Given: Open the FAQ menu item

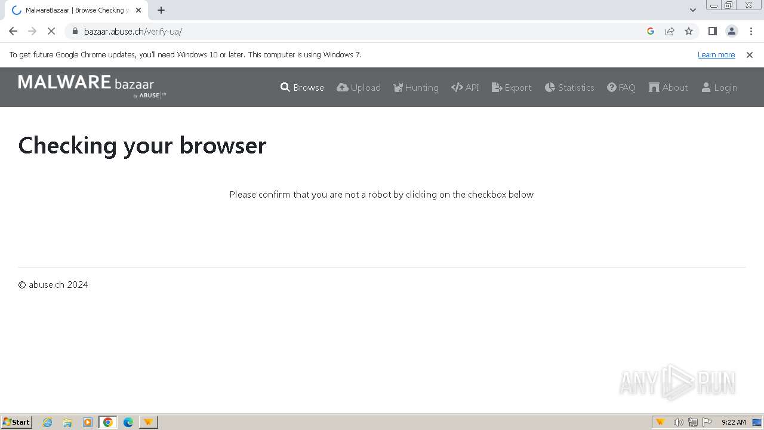Looking at the screenshot, I should point(621,87).
